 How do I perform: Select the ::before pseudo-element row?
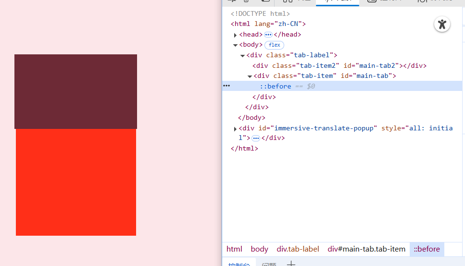(342, 86)
